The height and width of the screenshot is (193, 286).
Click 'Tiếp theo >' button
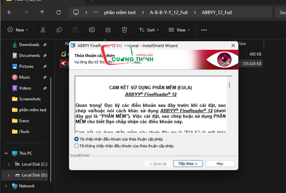coord(188,163)
